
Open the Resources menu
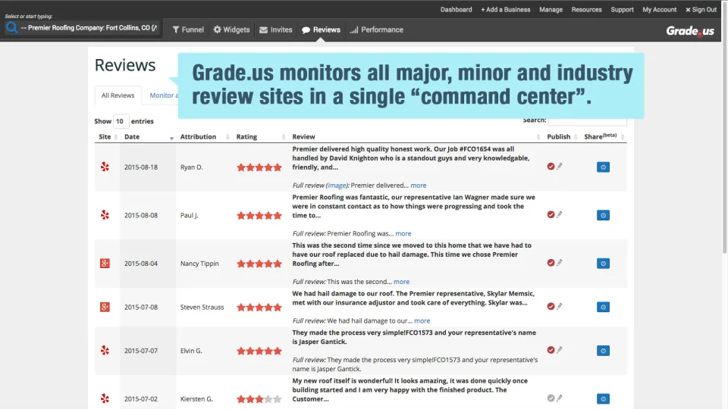point(586,9)
